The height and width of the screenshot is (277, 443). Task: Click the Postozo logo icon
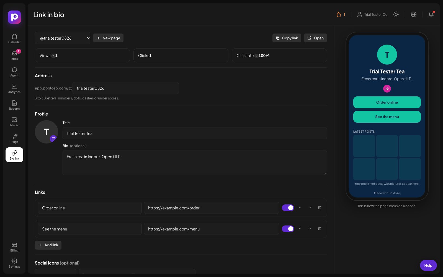[14, 17]
